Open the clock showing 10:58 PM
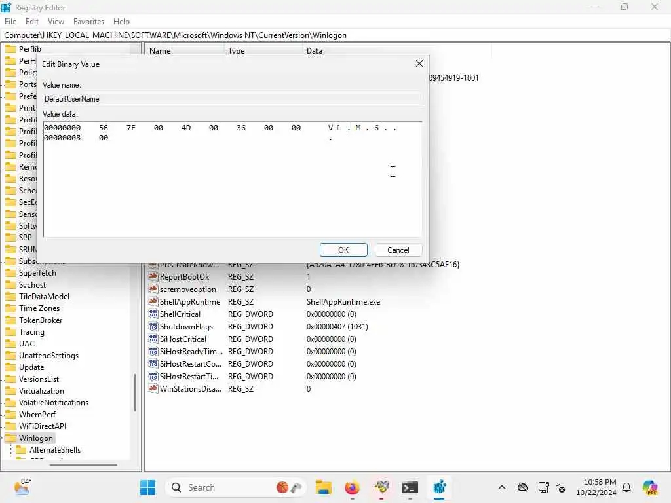This screenshot has width=671, height=503. (596, 487)
